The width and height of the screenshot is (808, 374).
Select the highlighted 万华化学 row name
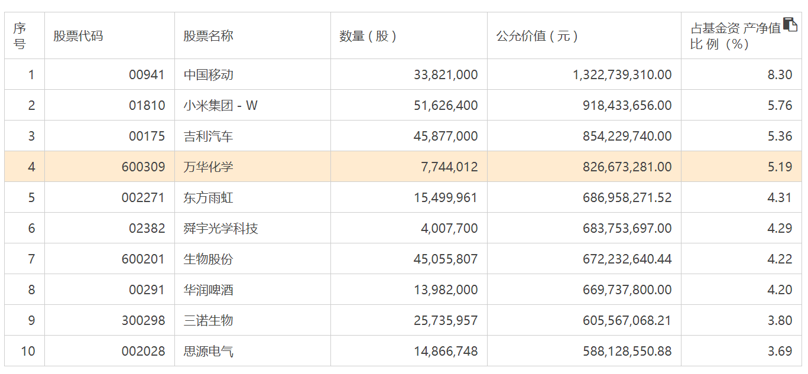click(x=208, y=167)
